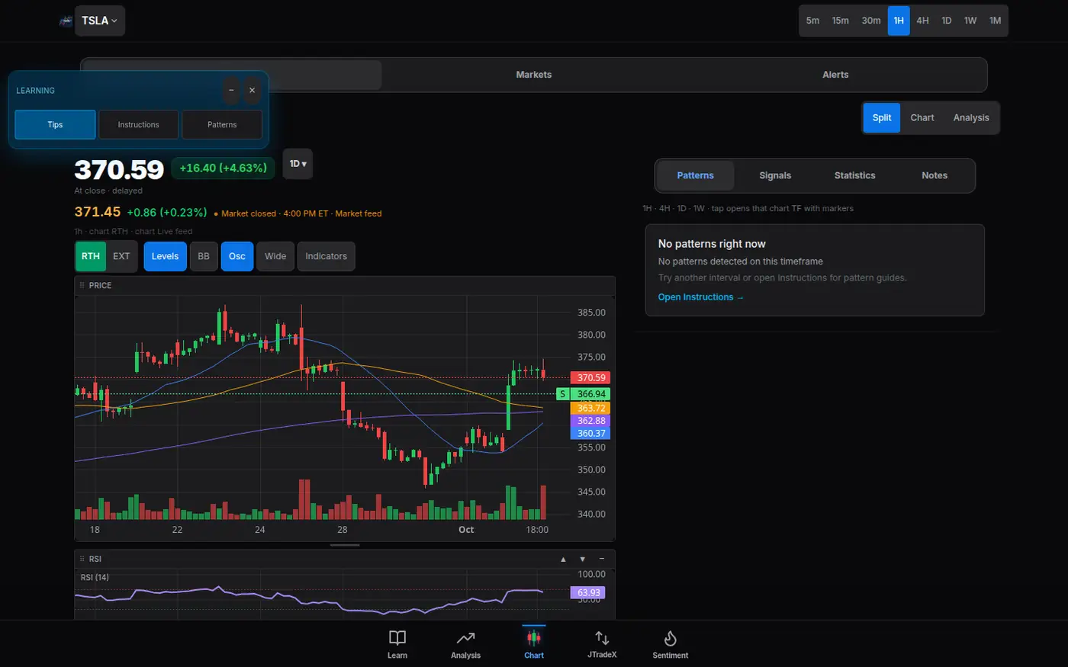Open JTradeX from the bottom navigation
This screenshot has width=1068, height=667.
[x=602, y=644]
